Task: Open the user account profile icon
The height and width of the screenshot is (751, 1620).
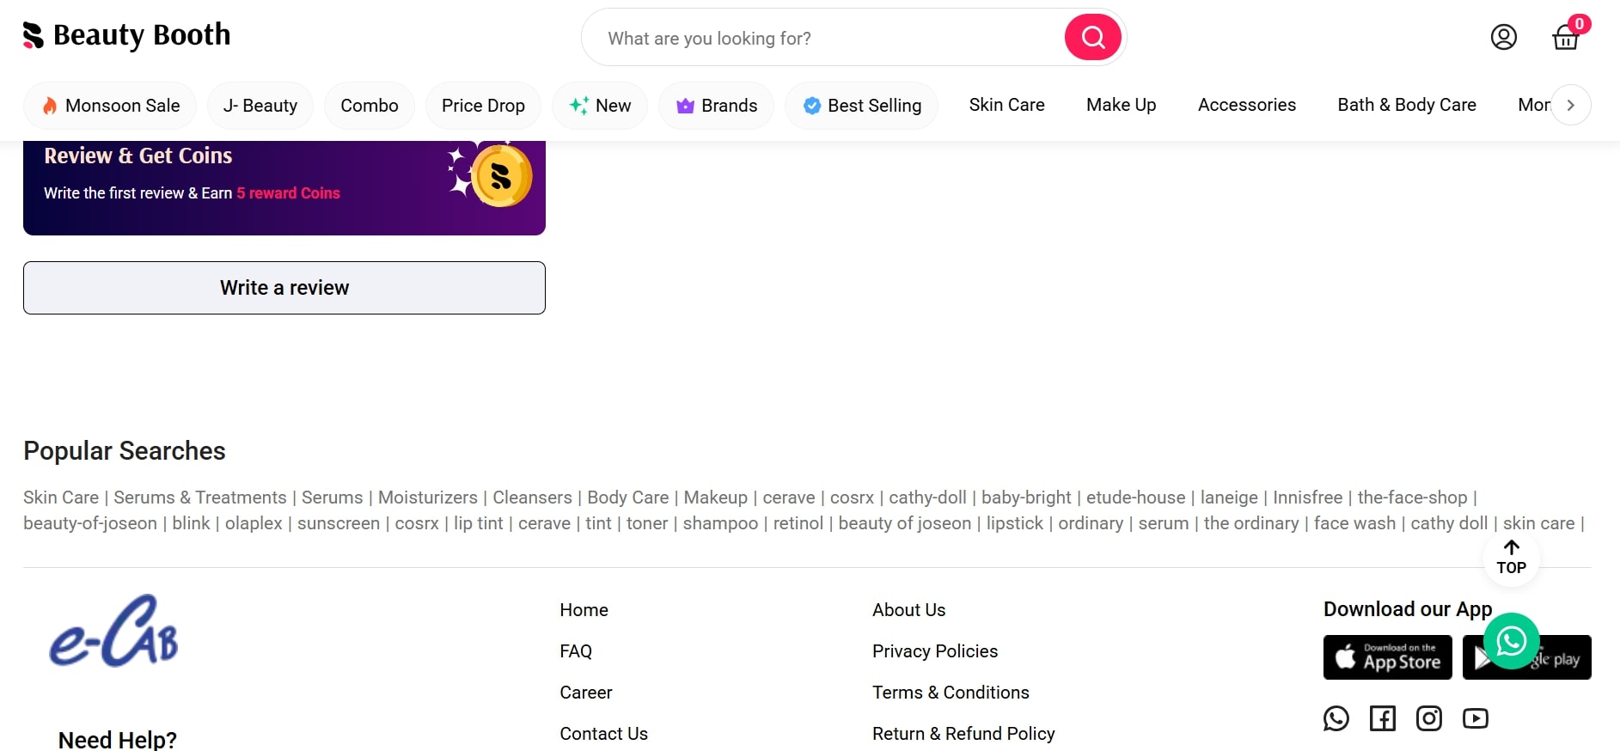Action: point(1503,37)
